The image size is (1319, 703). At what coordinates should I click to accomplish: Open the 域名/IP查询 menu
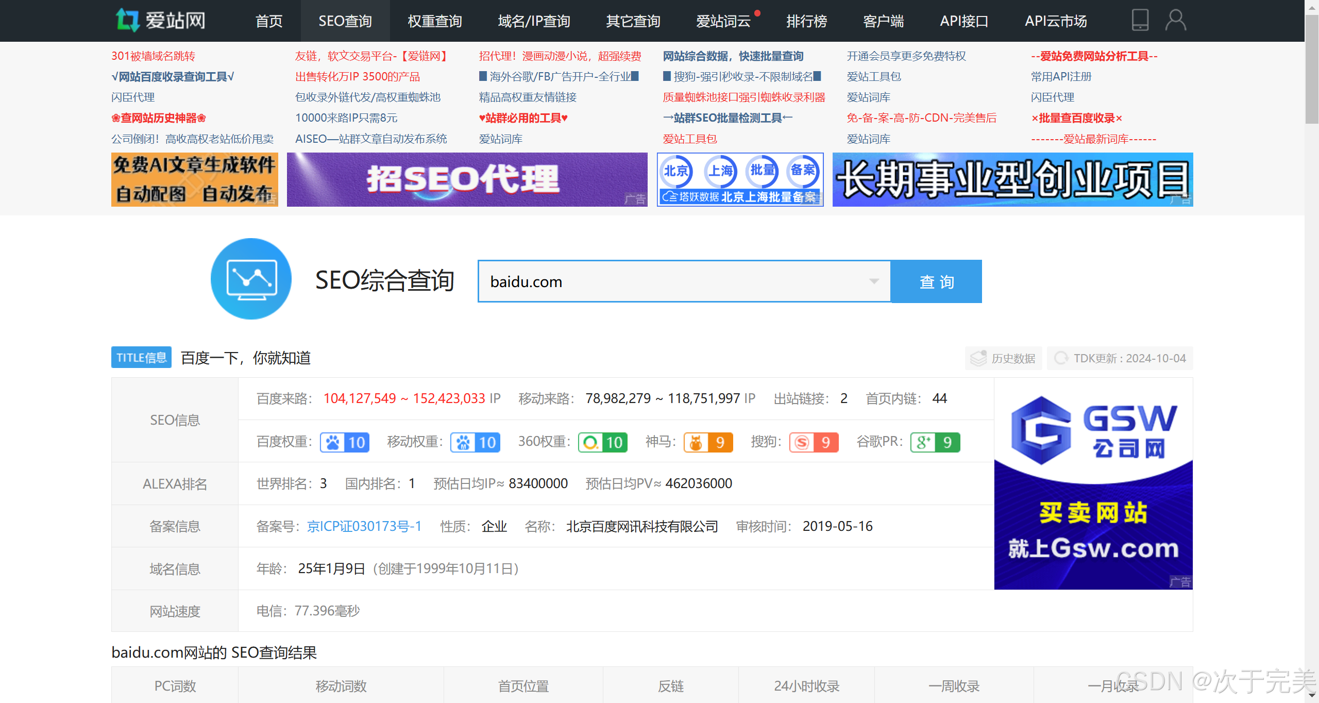(534, 21)
